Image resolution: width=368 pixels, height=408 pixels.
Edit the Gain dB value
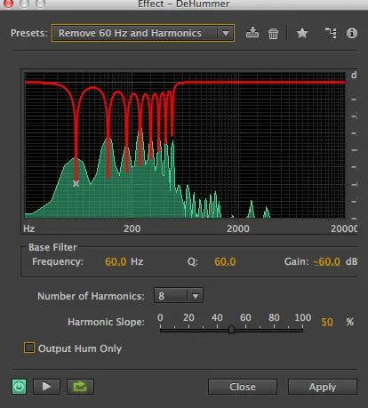tap(327, 261)
